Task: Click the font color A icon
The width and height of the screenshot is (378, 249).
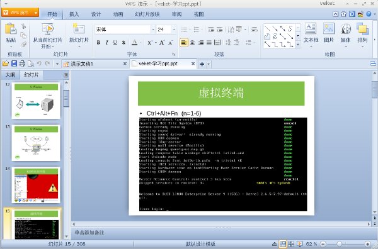Action: point(135,43)
